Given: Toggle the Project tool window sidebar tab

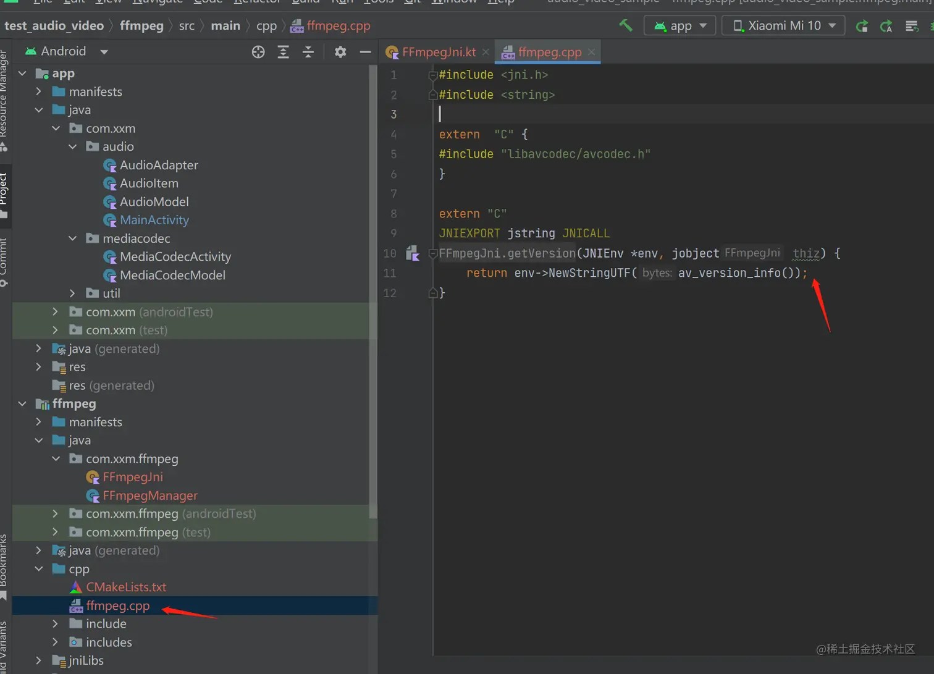Looking at the screenshot, I should [x=4, y=195].
